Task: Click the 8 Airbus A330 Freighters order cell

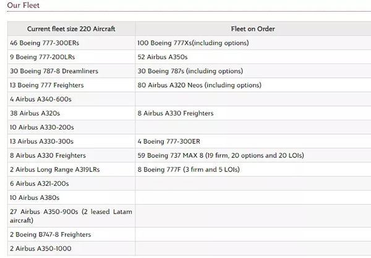Action: [176, 114]
